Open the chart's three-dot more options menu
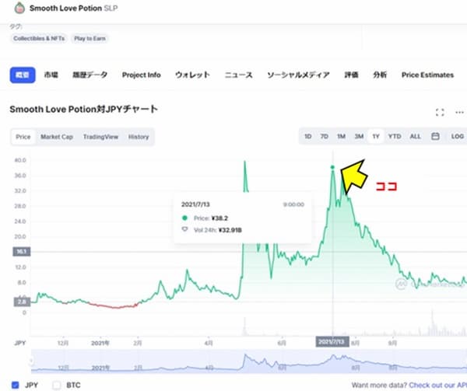467x391 pixels. [459, 112]
